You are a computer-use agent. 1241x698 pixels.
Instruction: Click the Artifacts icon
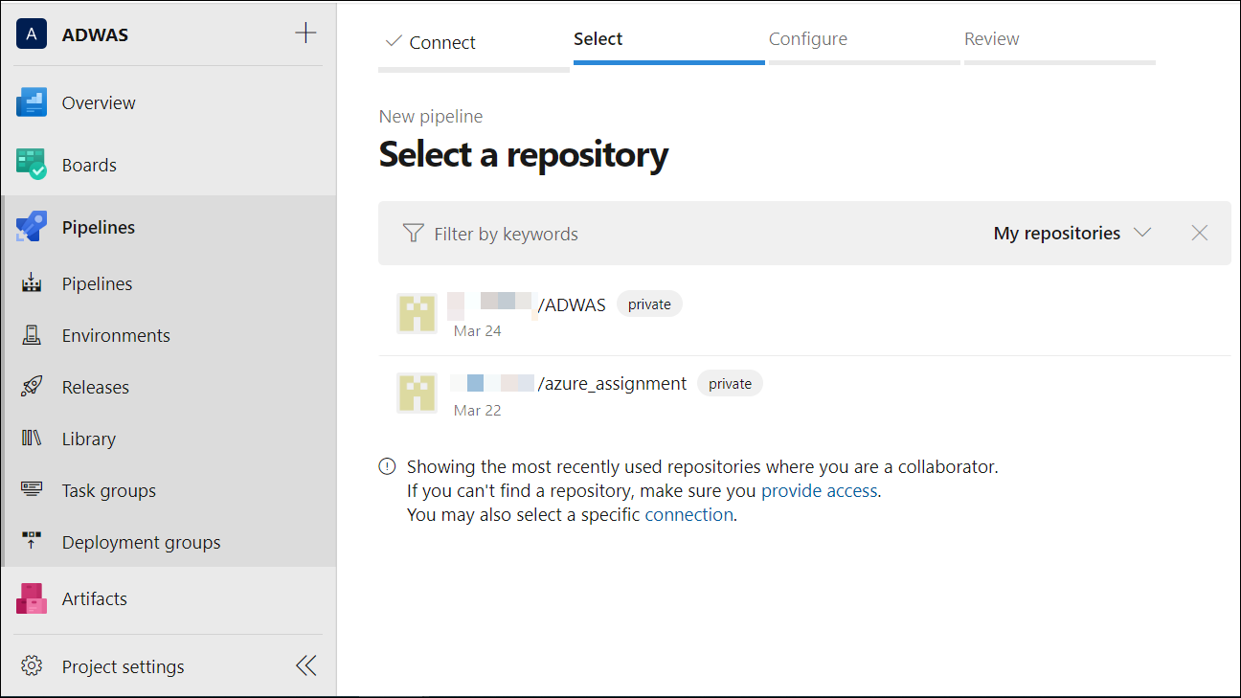click(x=31, y=597)
